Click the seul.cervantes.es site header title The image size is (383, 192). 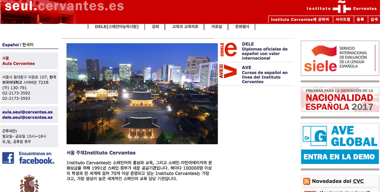click(64, 6)
